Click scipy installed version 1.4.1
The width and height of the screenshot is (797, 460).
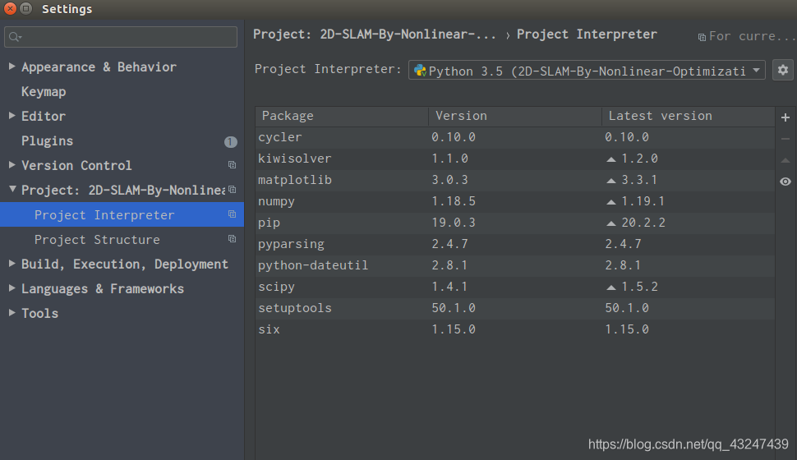(449, 287)
